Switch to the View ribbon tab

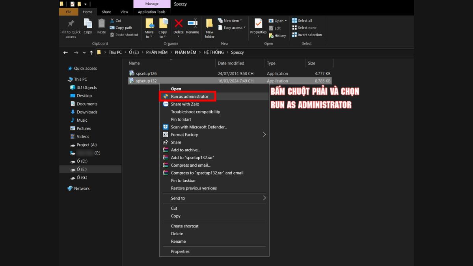click(x=124, y=12)
